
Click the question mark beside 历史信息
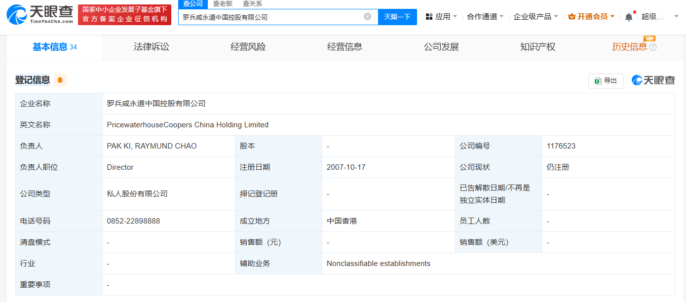[652, 47]
